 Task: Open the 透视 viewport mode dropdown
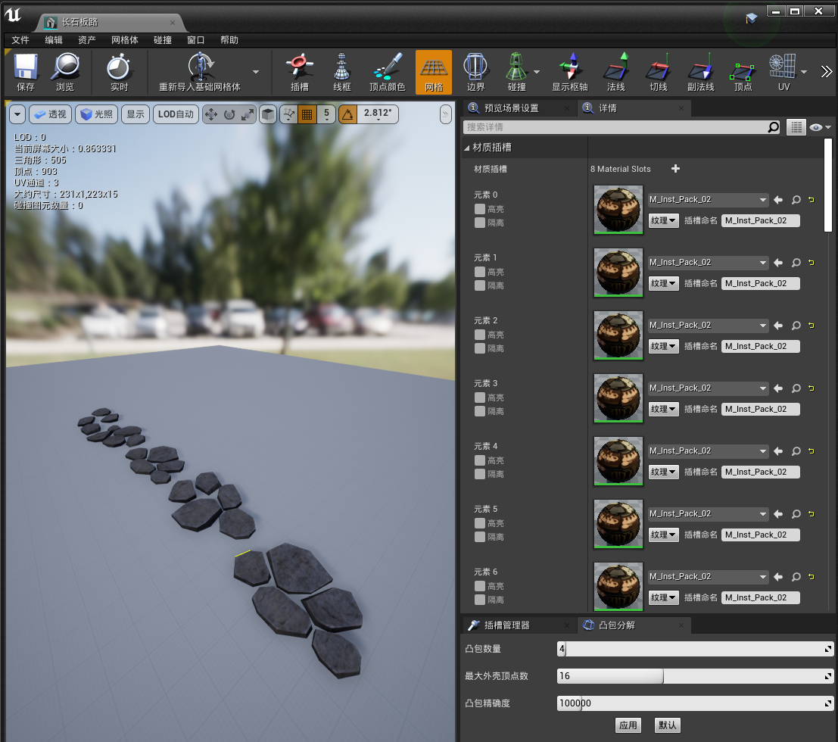click(x=50, y=114)
